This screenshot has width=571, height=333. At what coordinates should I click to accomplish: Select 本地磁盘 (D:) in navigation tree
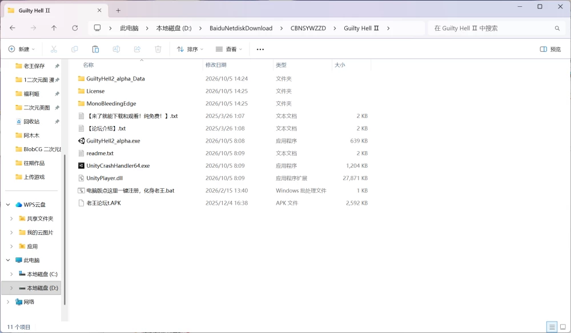pyautogui.click(x=31, y=288)
